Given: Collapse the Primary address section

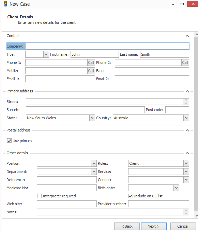Looking at the screenshot, I should 187,91.
